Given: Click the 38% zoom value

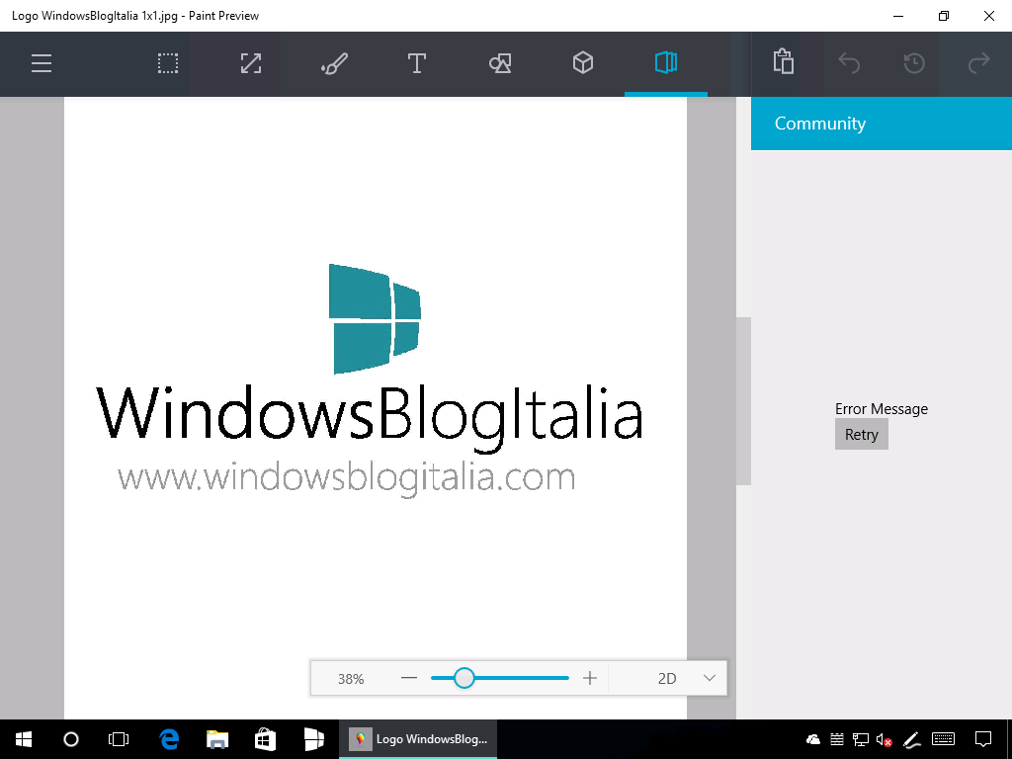Looking at the screenshot, I should pyautogui.click(x=351, y=679).
